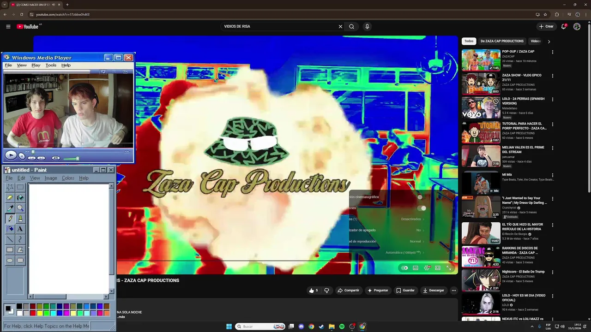This screenshot has width=591, height=332.
Task: Open the YouTube hamburger guide menu
Action: 8,26
